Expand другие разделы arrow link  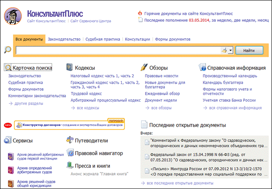coord(26,103)
